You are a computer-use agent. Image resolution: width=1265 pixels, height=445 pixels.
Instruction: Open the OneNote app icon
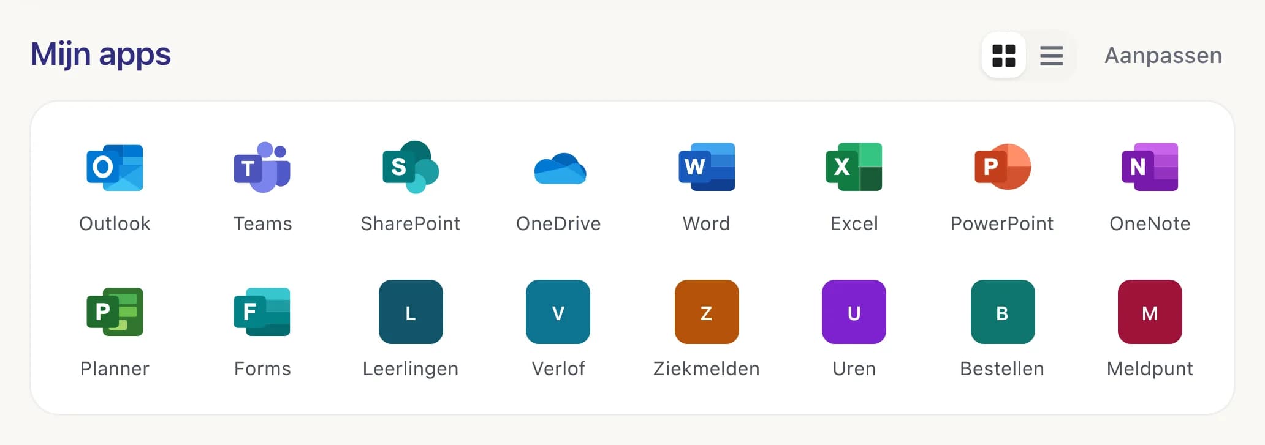(1150, 167)
